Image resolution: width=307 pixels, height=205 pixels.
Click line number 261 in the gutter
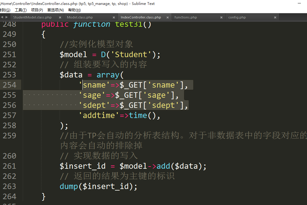pos(10,166)
